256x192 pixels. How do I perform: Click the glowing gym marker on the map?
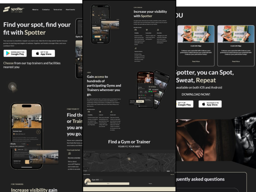pyautogui.click(x=129, y=159)
